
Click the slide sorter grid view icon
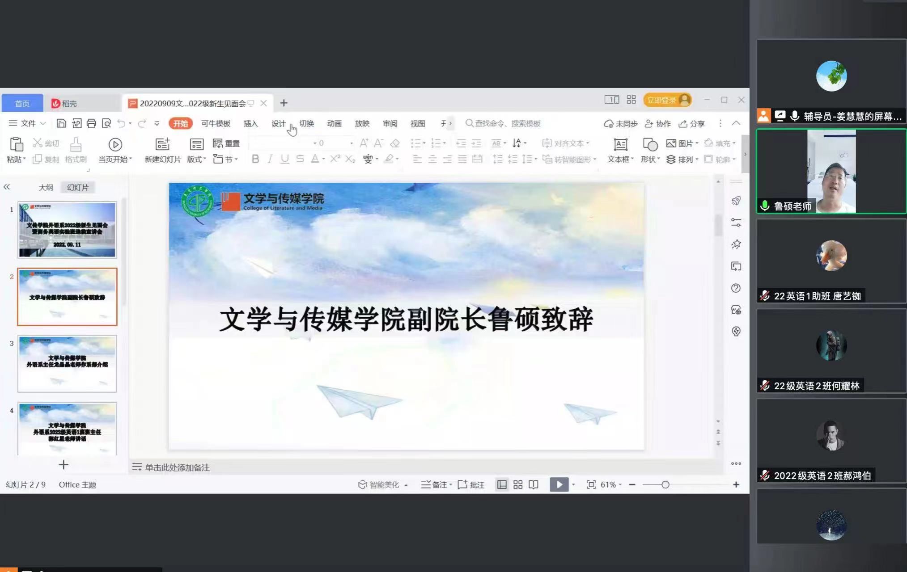coord(518,484)
